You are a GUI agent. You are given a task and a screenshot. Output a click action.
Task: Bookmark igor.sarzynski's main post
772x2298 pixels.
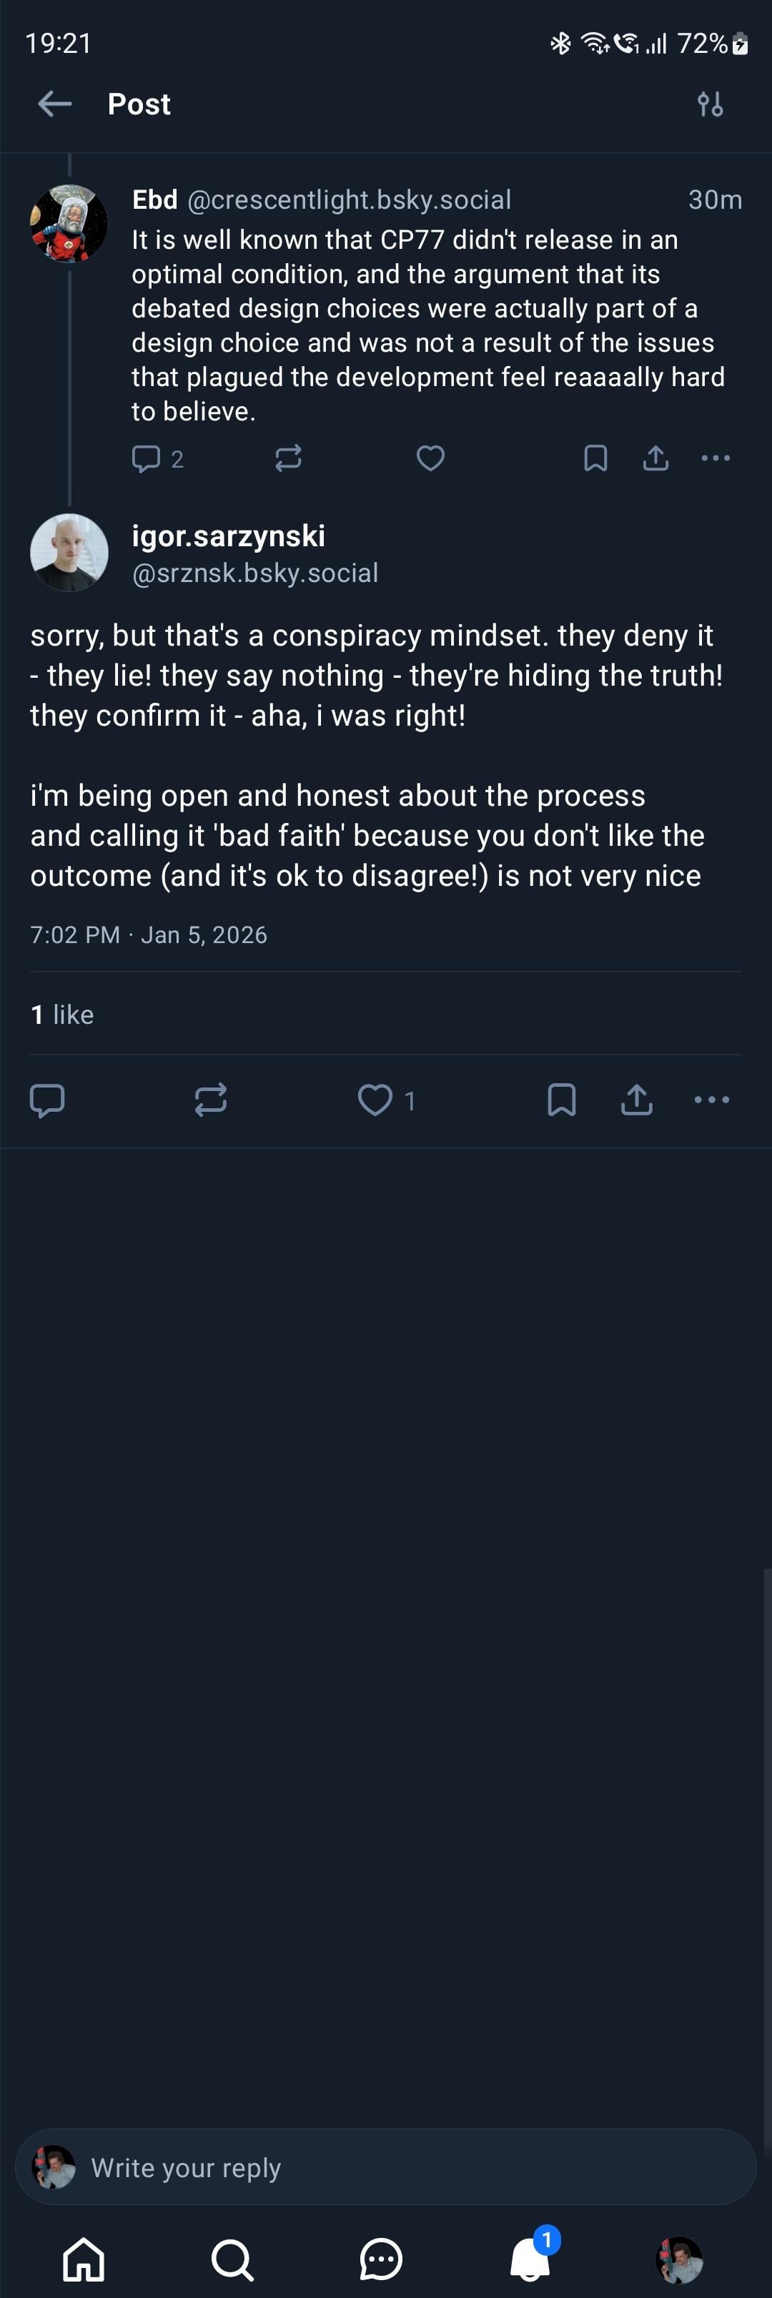[562, 1100]
